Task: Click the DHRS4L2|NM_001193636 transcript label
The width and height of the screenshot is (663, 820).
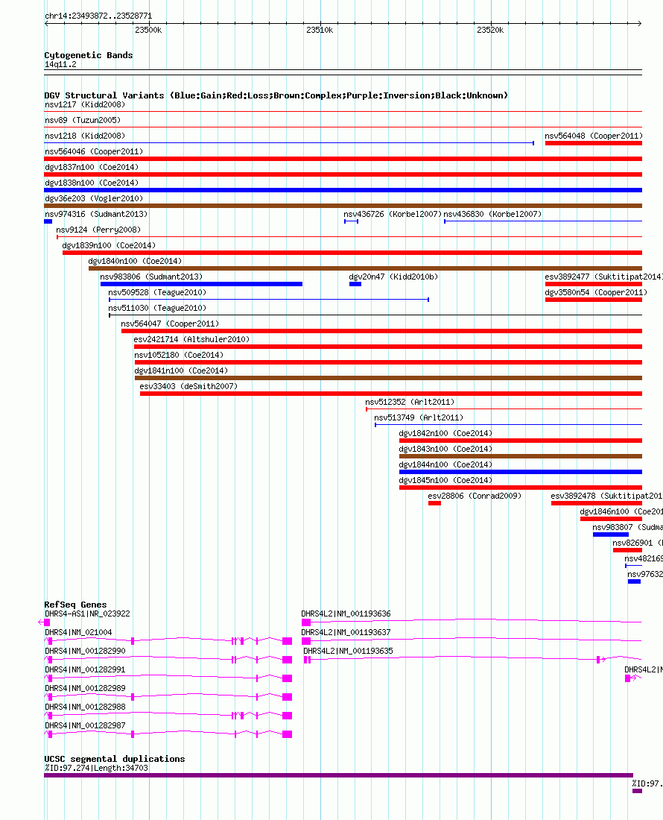Action: tap(346, 614)
